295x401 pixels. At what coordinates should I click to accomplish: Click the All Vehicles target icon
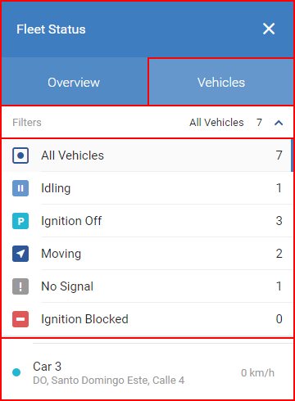[20, 155]
